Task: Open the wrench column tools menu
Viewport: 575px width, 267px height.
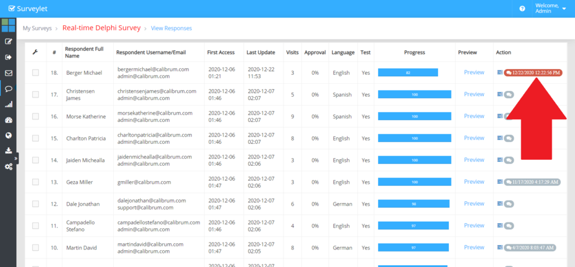Action: point(36,52)
